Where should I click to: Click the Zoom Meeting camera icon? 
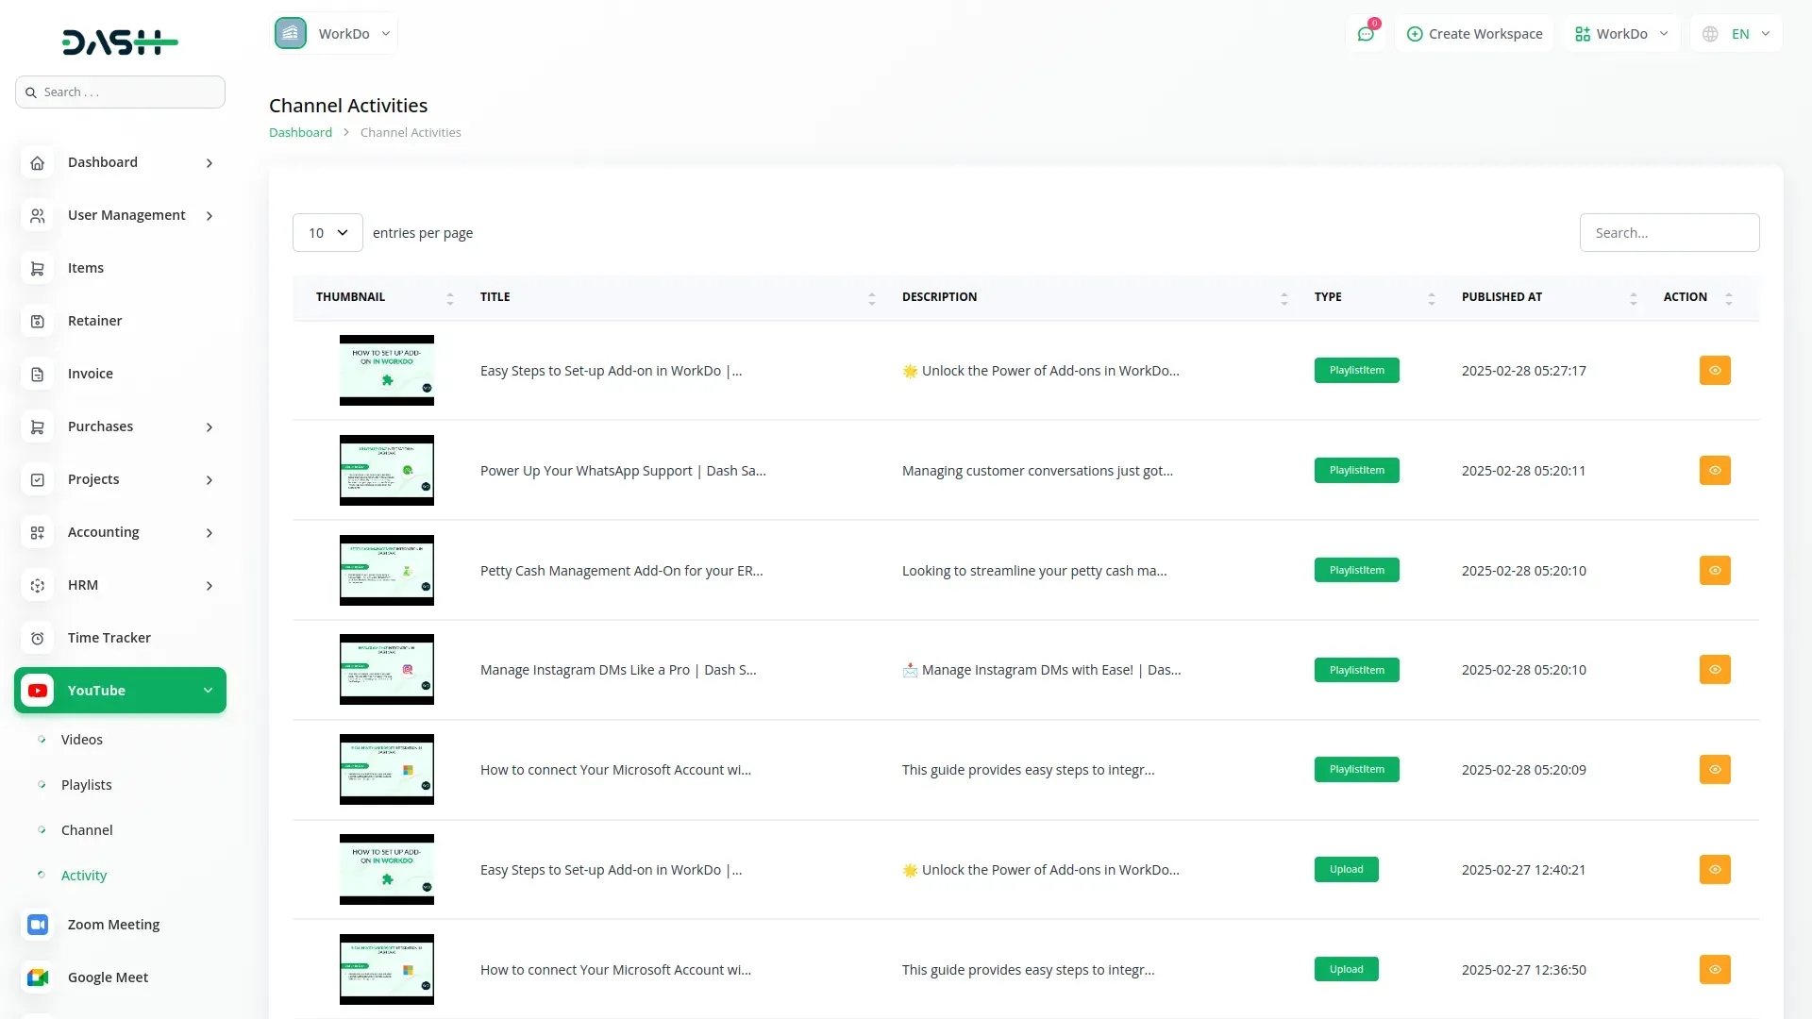[38, 925]
